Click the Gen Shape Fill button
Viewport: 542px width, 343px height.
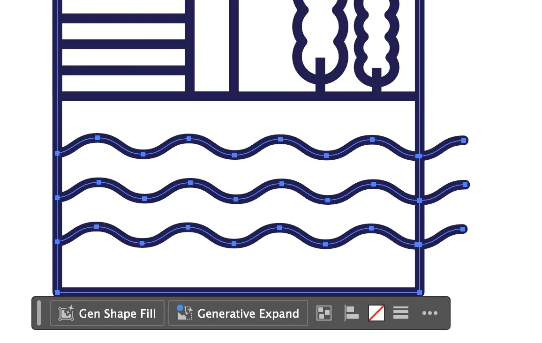point(107,313)
